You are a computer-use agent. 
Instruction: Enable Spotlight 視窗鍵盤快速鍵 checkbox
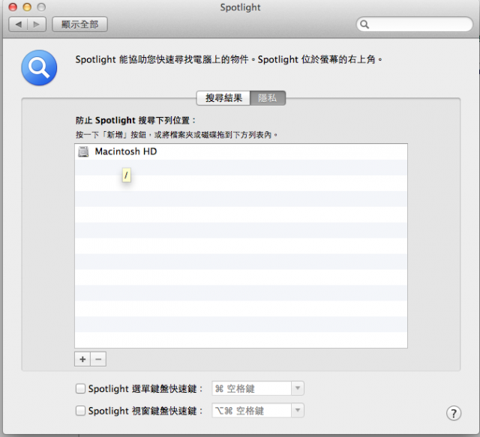click(80, 411)
